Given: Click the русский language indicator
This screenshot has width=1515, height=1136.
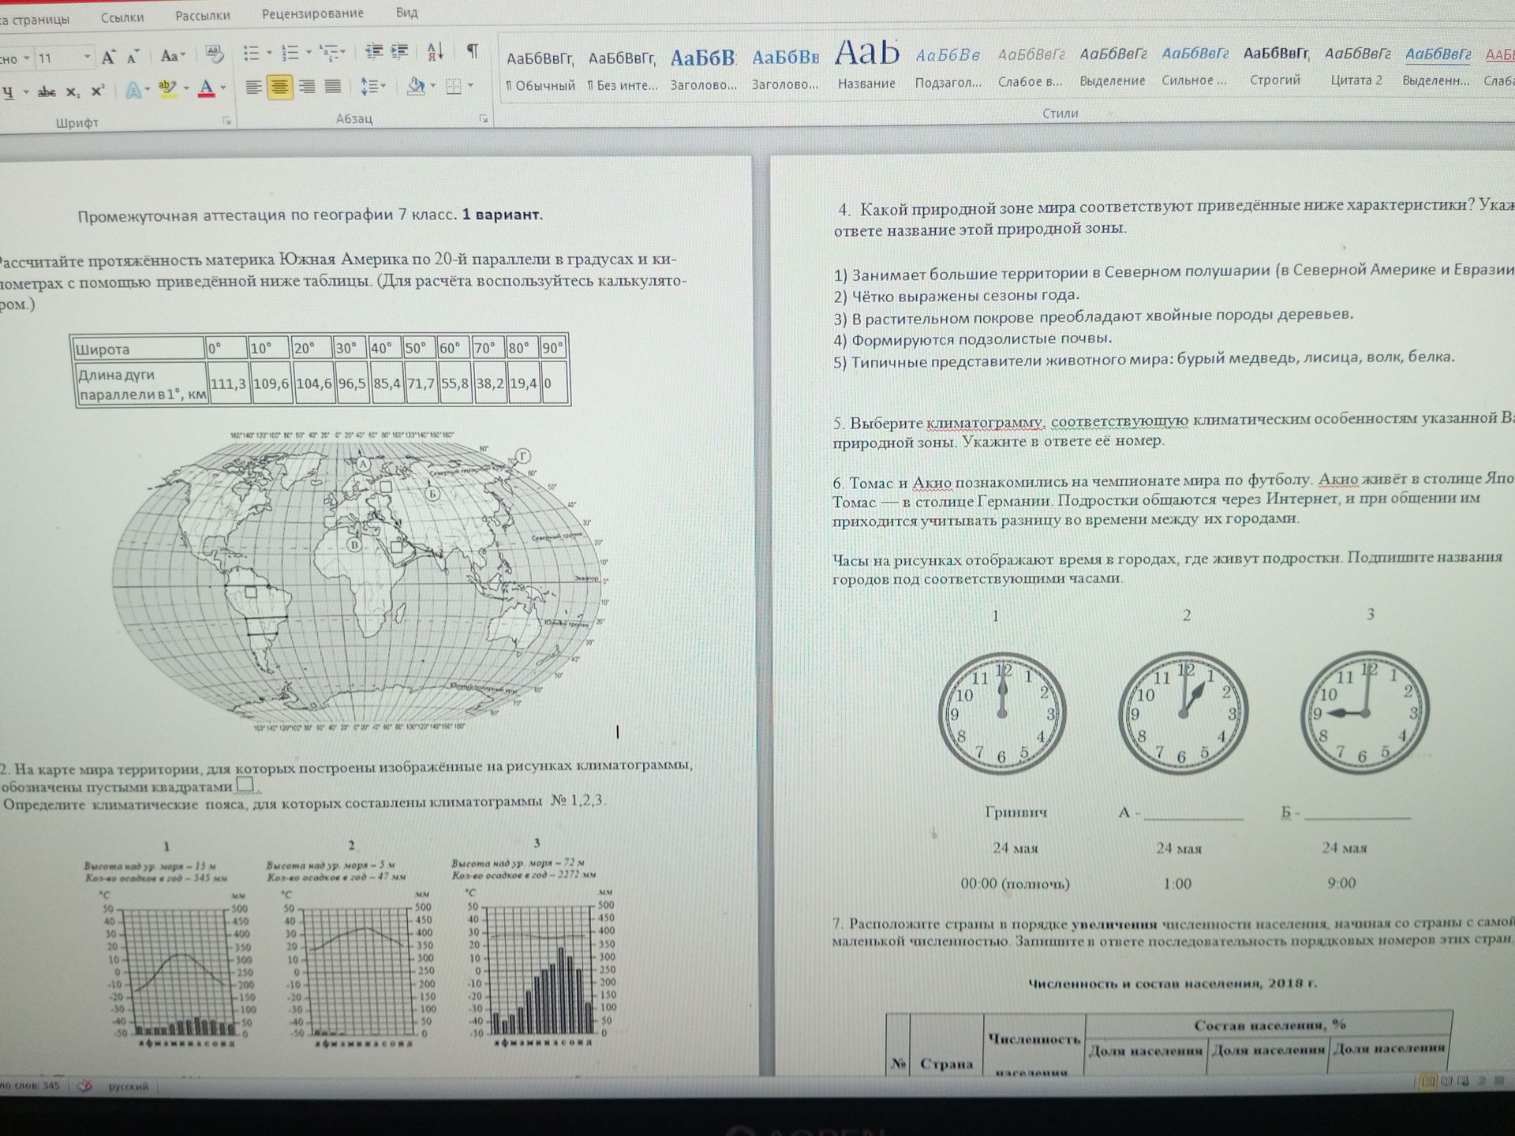Looking at the screenshot, I should (x=128, y=1086).
